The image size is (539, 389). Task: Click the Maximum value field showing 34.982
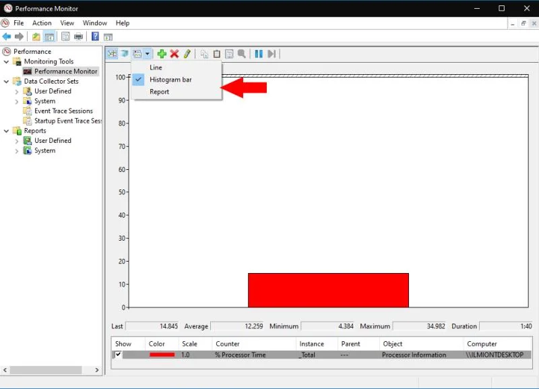(x=419, y=326)
